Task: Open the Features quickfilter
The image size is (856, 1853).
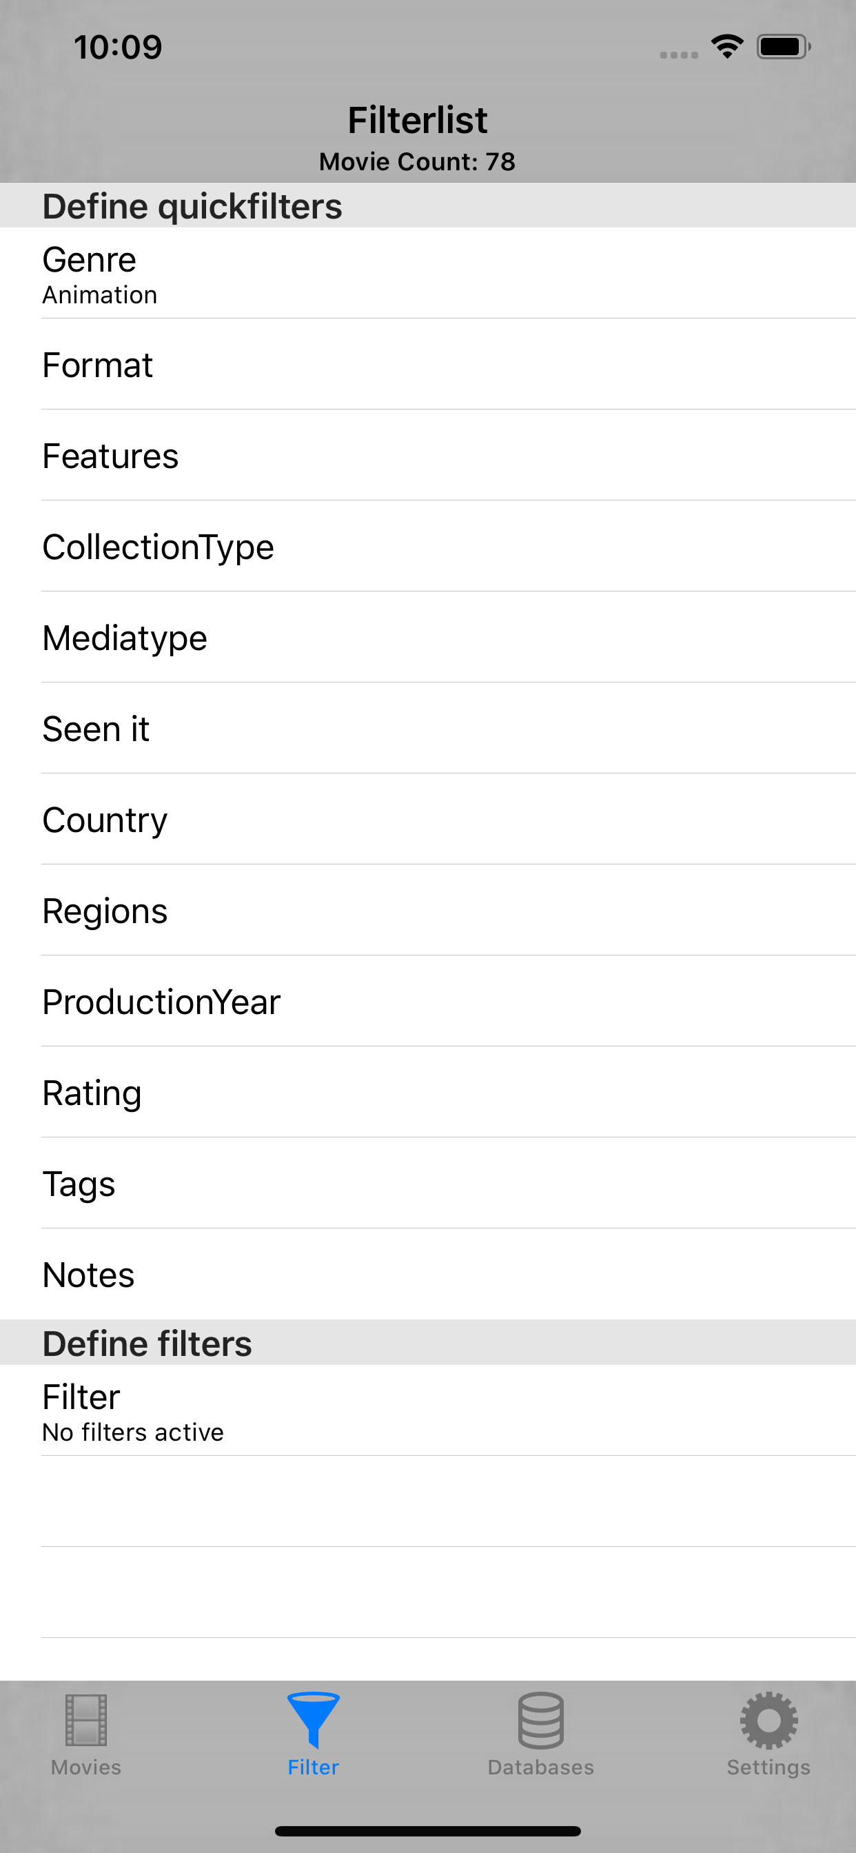Action: tap(428, 456)
